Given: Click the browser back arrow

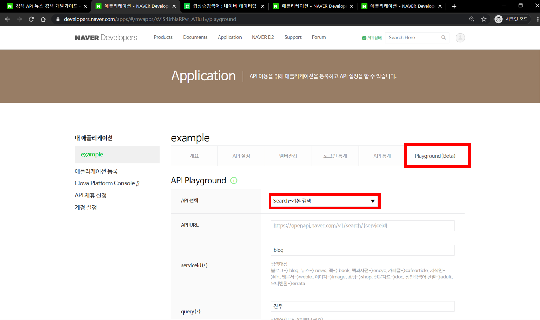Looking at the screenshot, I should (x=8, y=19).
